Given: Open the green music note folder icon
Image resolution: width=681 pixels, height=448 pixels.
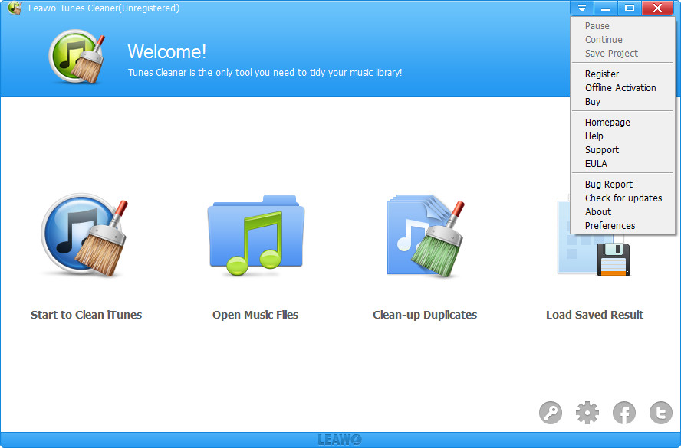Looking at the screenshot, I should click(x=255, y=235).
